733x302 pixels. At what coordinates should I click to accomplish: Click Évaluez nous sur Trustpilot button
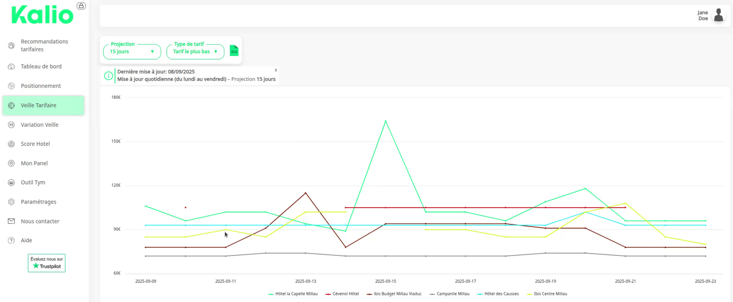pyautogui.click(x=47, y=263)
